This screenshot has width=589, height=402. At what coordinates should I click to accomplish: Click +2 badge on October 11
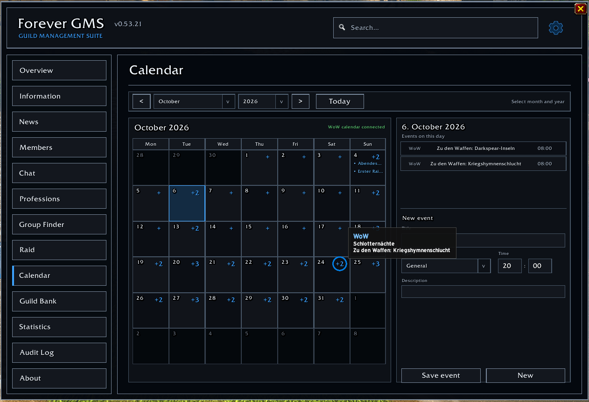(x=376, y=193)
